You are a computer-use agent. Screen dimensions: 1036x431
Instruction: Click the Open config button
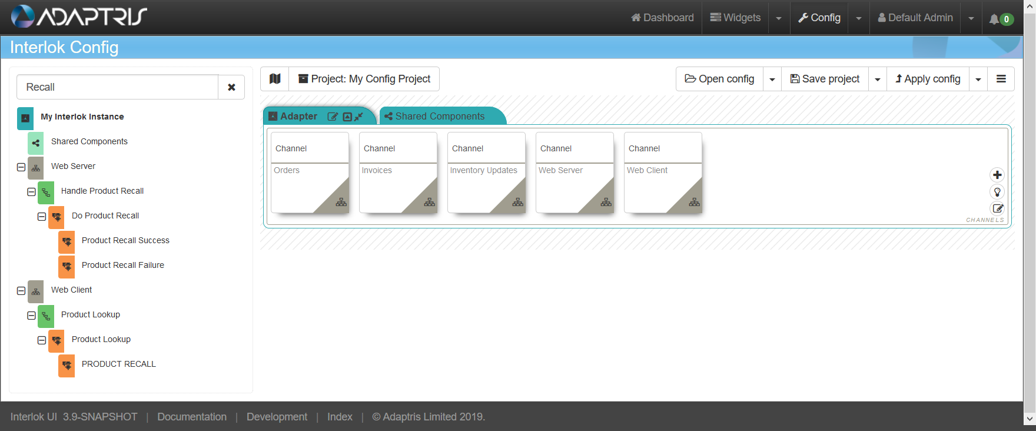720,79
